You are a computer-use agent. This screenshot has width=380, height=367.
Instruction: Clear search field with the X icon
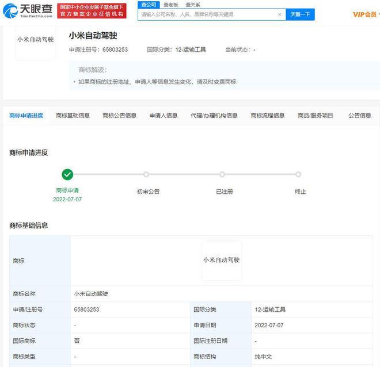pyautogui.click(x=279, y=14)
